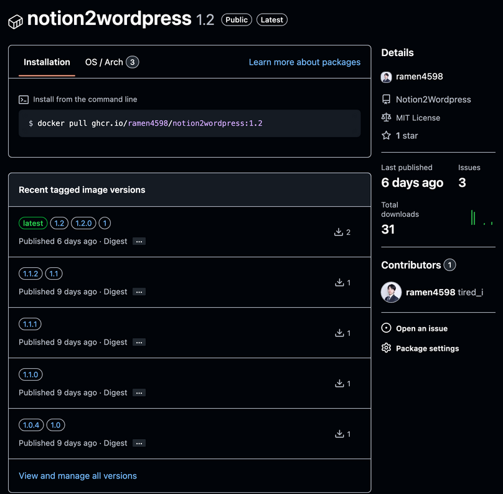This screenshot has height=494, width=503.
Task: Click the 1 star link
Action: click(407, 136)
